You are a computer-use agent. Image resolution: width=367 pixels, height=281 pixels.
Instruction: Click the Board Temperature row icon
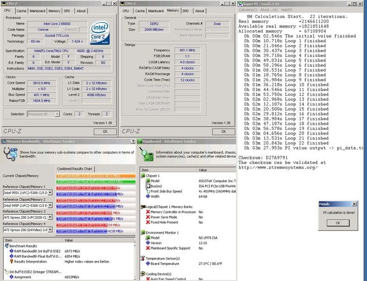pyautogui.click(x=148, y=264)
